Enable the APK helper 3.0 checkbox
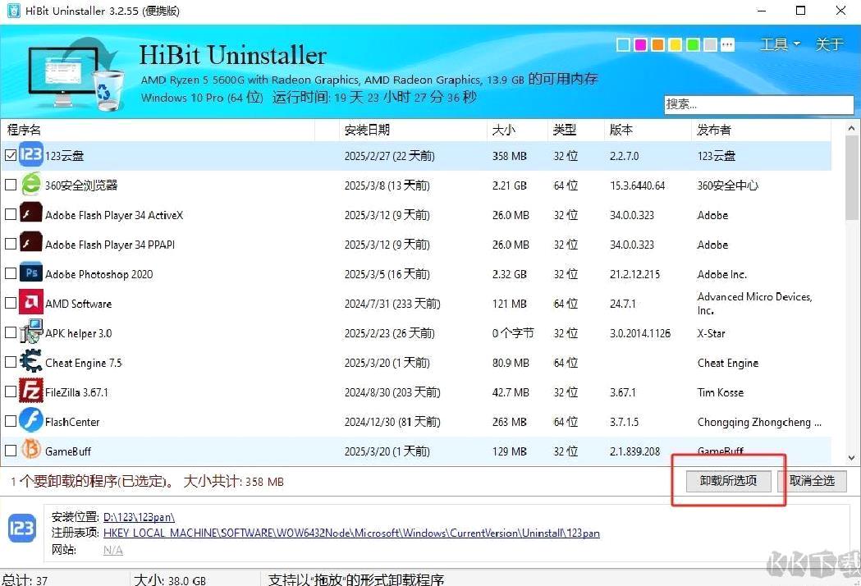The height and width of the screenshot is (586, 861). tap(11, 333)
